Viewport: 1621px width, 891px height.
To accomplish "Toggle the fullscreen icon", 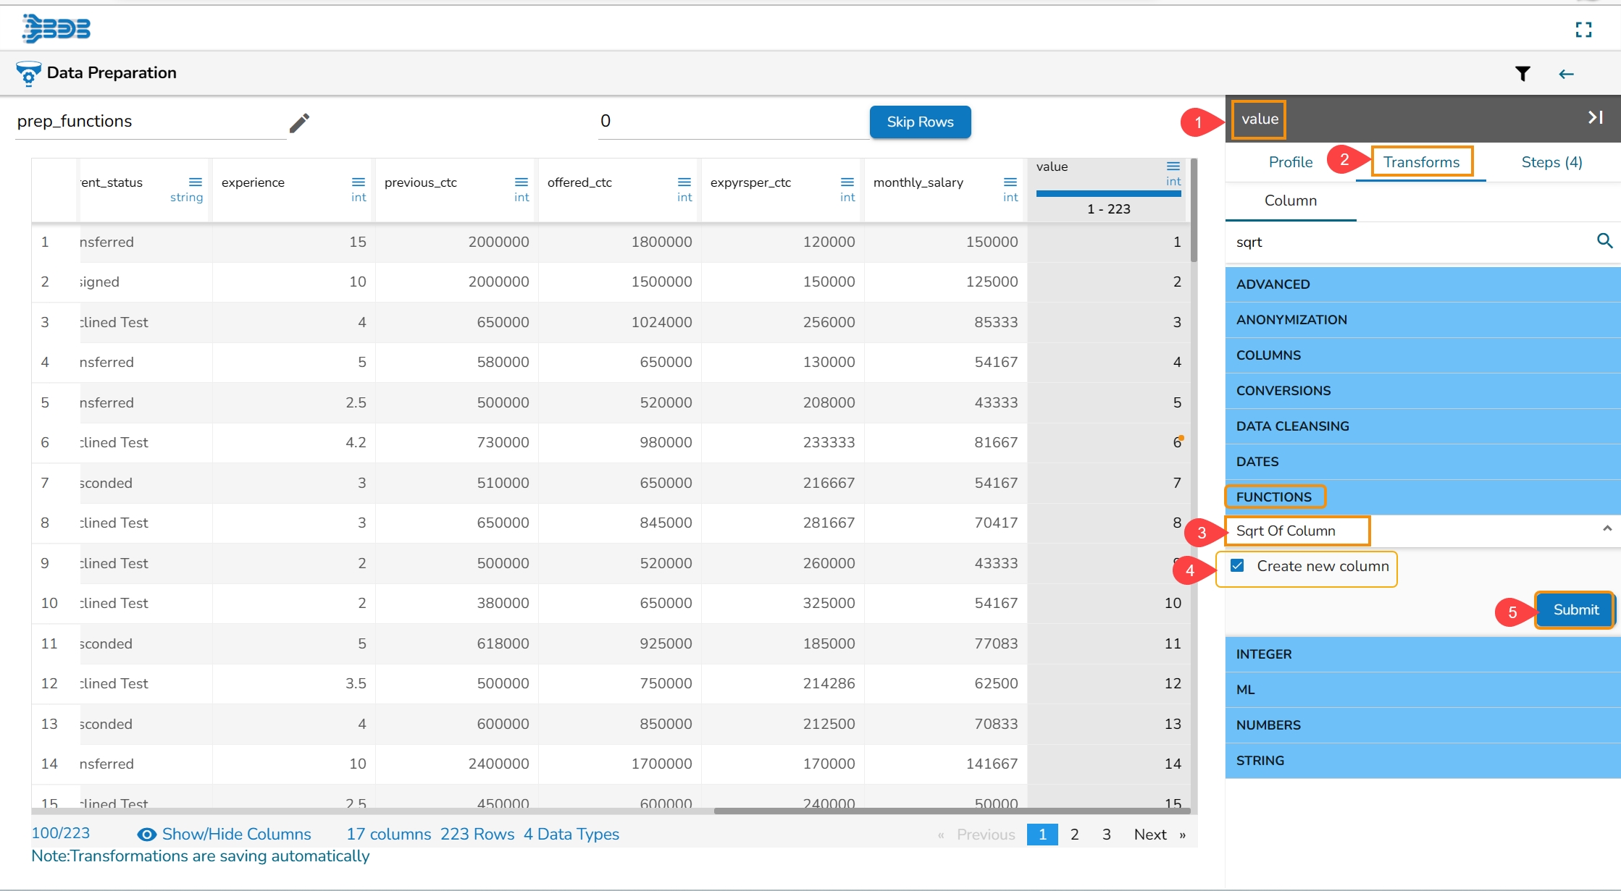I will tap(1583, 30).
